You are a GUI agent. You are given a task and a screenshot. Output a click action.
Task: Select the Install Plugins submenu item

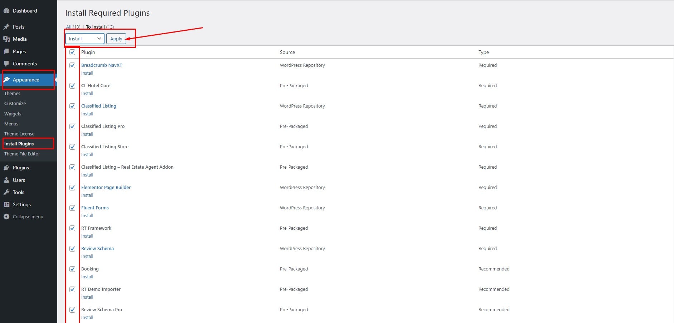coord(19,144)
